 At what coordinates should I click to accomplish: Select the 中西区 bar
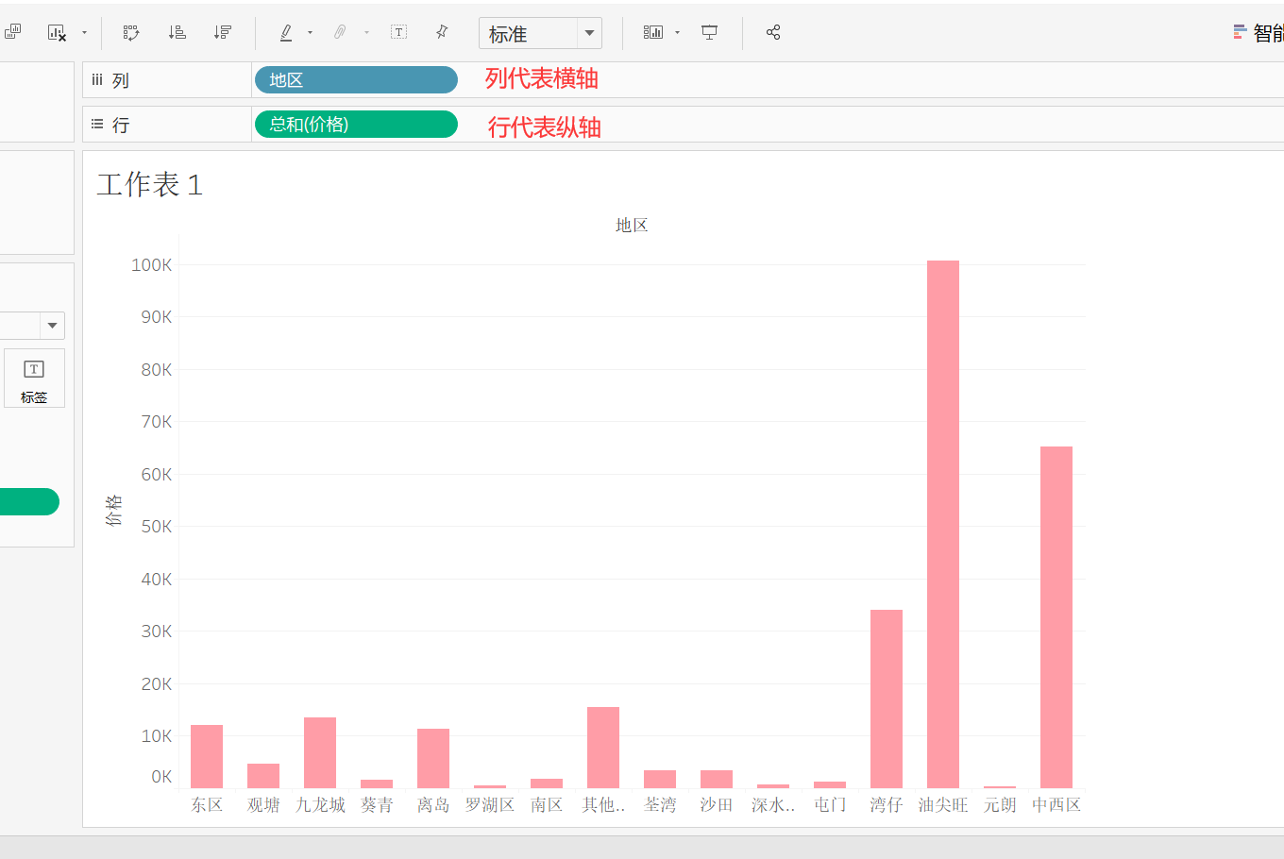pyautogui.click(x=1056, y=617)
